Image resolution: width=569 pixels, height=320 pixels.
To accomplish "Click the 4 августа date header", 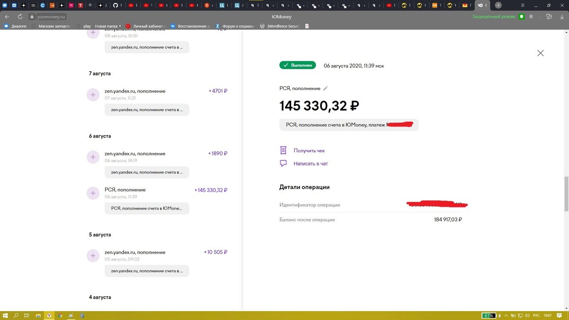I will pos(100,297).
